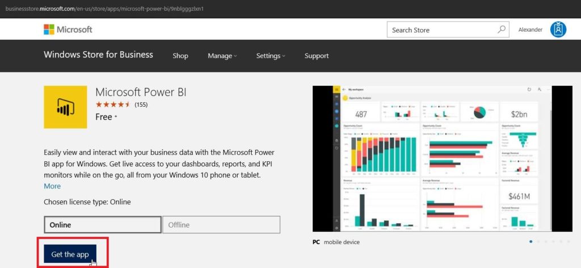The image size is (581, 268).
Task: Click the search magnifier icon
Action: (502, 30)
